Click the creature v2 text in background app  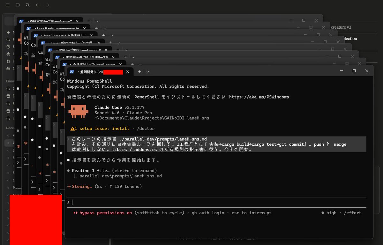click(x=341, y=27)
